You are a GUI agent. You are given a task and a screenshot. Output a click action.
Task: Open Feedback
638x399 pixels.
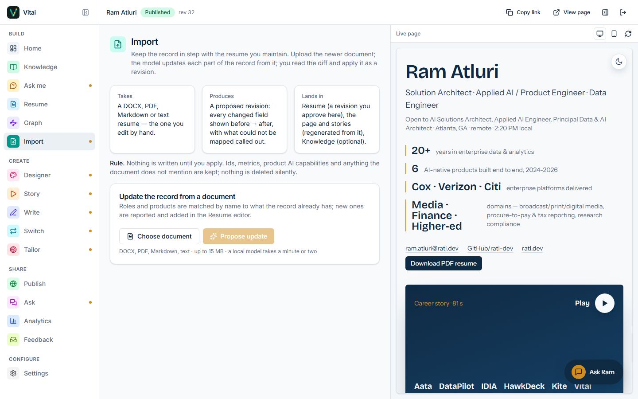click(x=49, y=340)
